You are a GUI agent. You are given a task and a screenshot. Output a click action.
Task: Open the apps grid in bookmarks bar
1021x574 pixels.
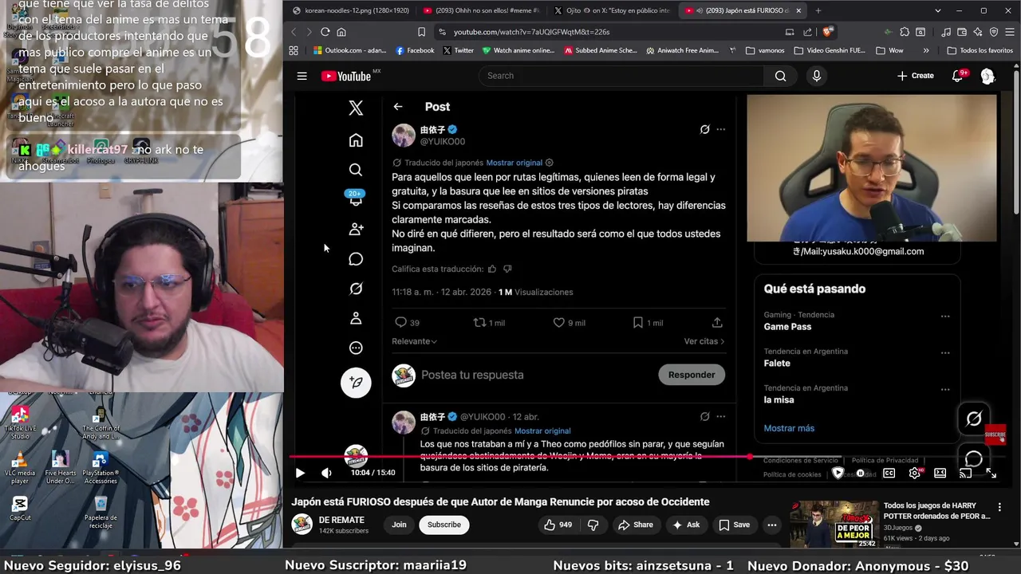294,50
